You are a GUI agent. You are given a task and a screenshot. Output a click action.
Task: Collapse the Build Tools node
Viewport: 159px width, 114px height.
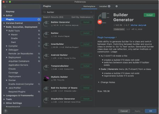pyautogui.click(x=7, y=31)
